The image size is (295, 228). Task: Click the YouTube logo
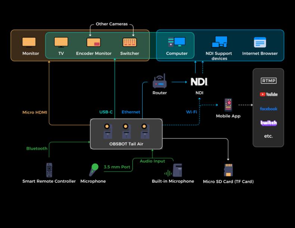click(x=268, y=95)
